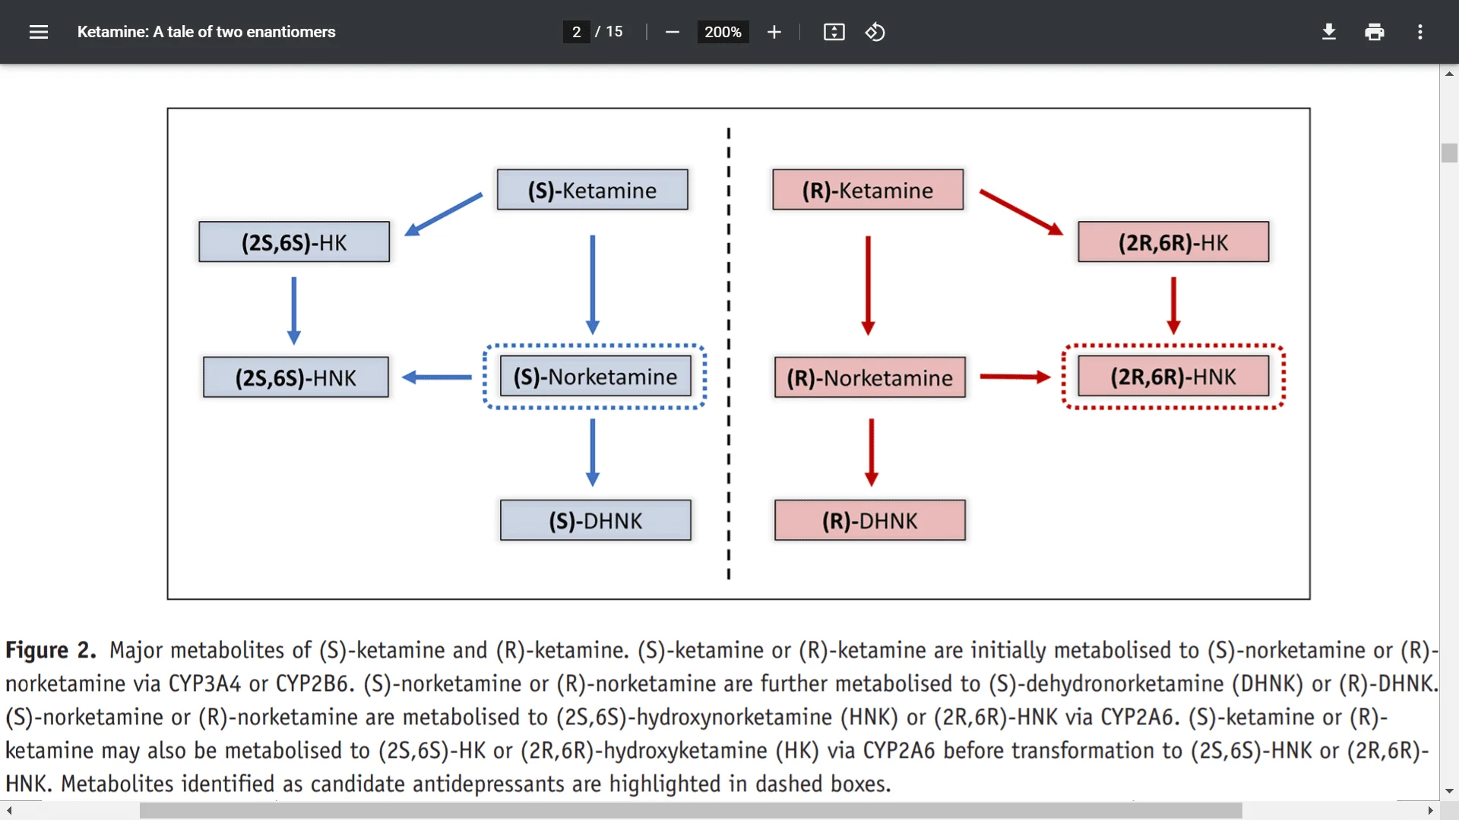Click the vertical scrollbar thumb

tap(1449, 153)
